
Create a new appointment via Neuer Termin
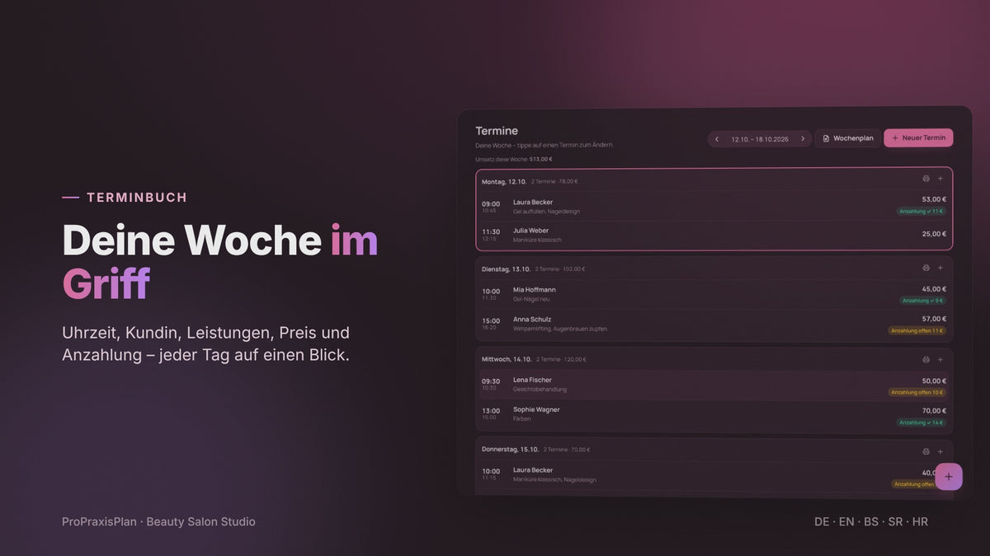[x=918, y=138]
